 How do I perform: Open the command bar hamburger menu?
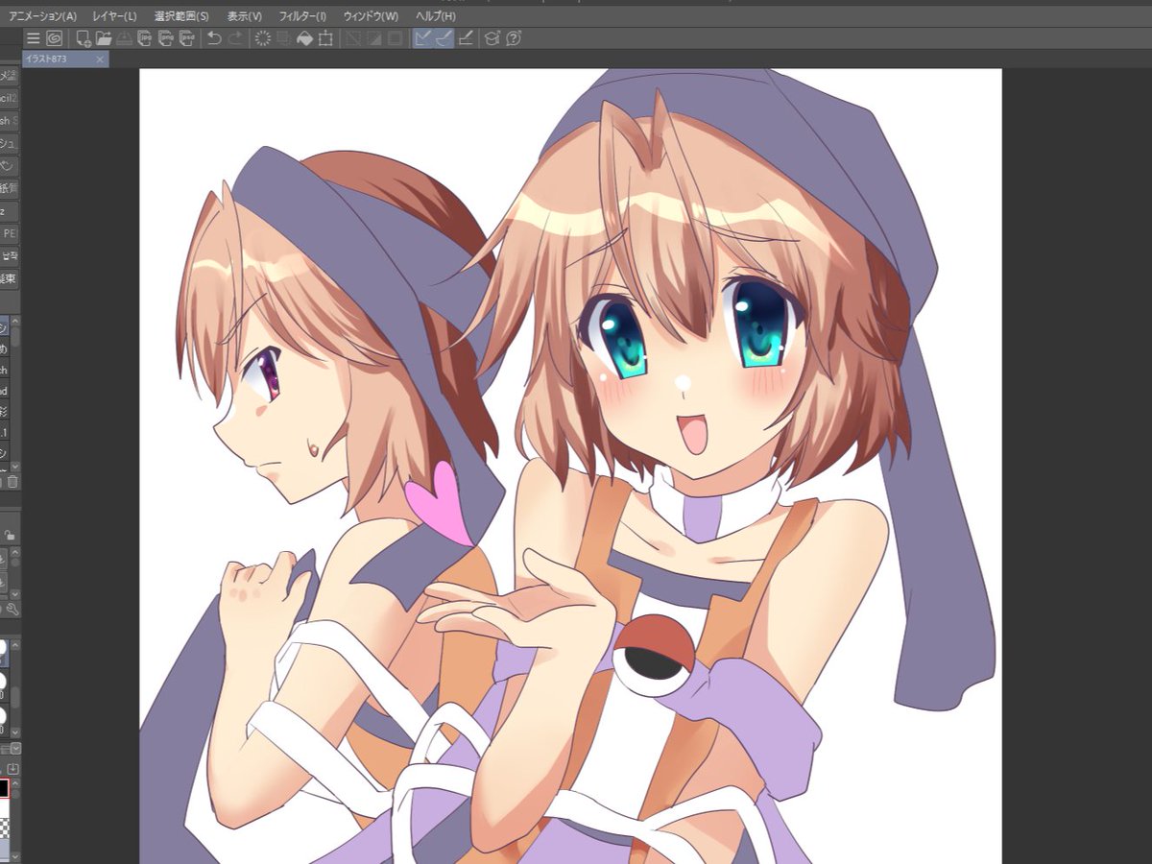33,38
